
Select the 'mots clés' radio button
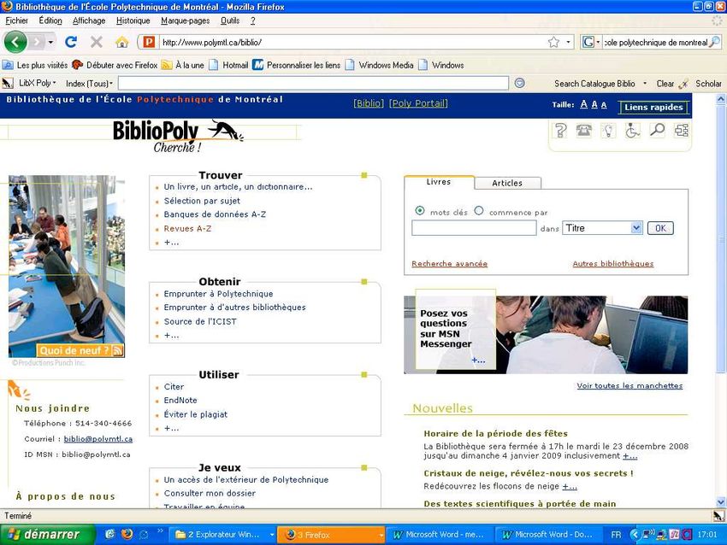[x=420, y=211]
